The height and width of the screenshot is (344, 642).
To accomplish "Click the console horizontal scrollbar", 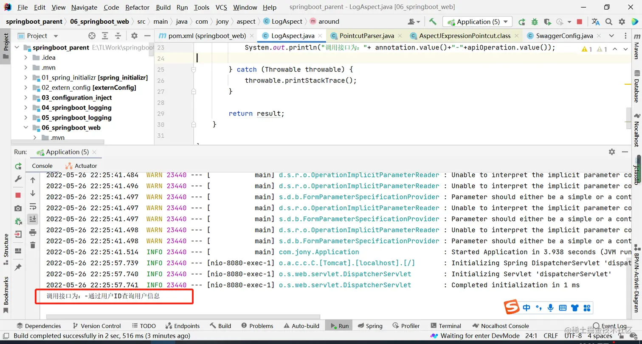I will tap(183, 316).
